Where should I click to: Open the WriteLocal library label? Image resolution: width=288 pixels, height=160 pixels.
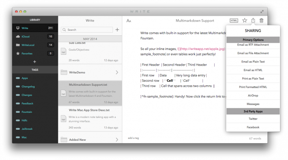(28, 45)
